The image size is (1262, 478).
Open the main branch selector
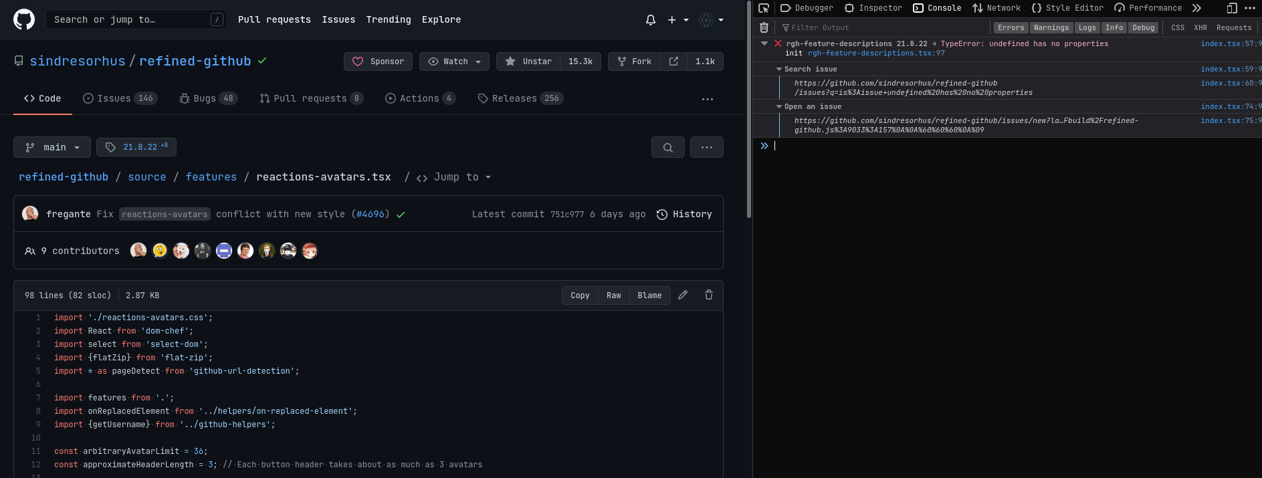point(51,147)
